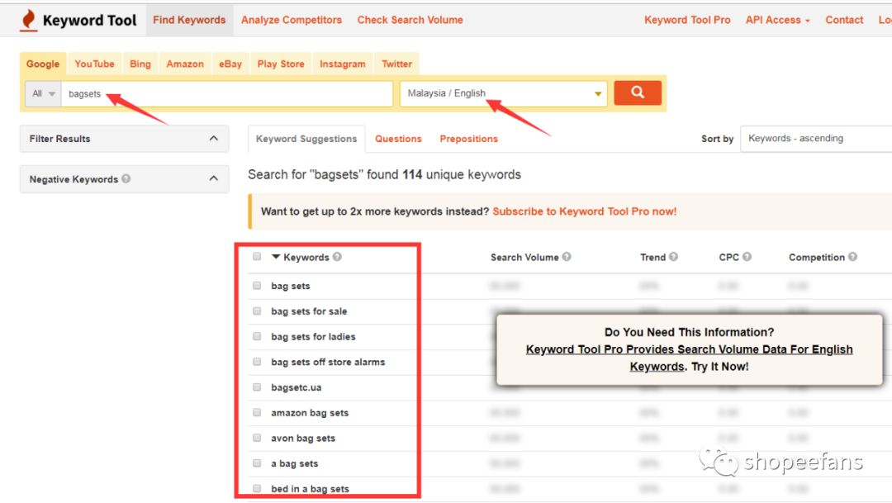Click the orange search magnifier button
Viewport: 892px width, 503px height.
click(638, 93)
